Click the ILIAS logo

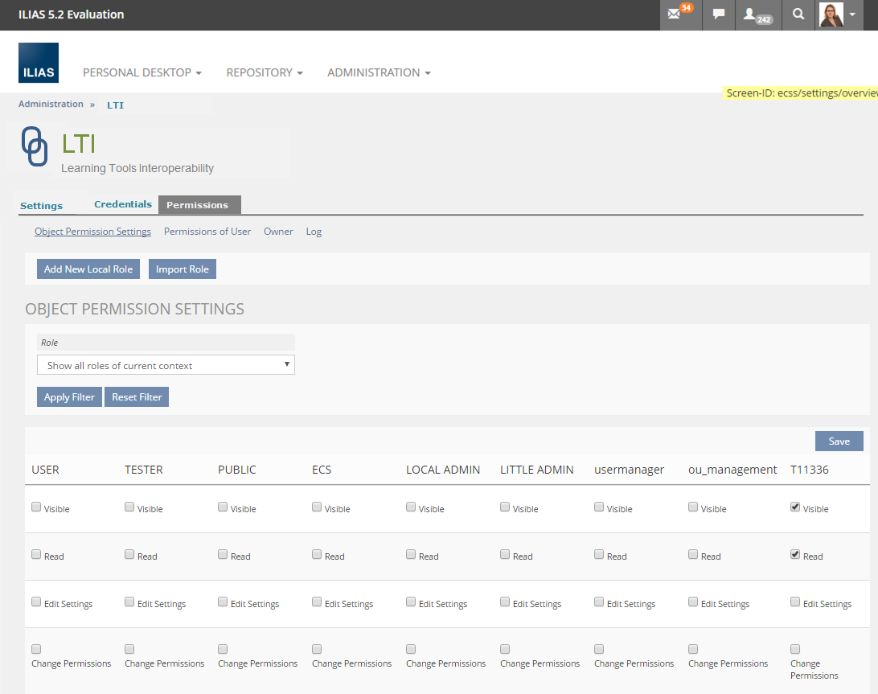point(39,63)
